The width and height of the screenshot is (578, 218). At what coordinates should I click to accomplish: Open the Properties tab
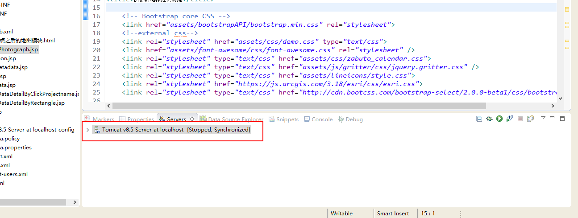coord(137,119)
